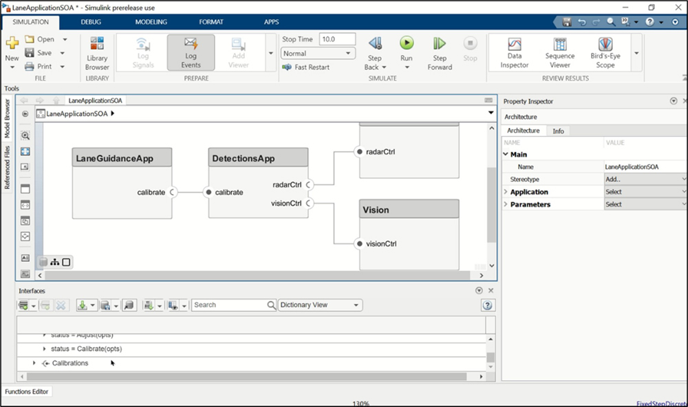Click the quick access save icon in the title strip
This screenshot has height=407, width=688.
(567, 22)
